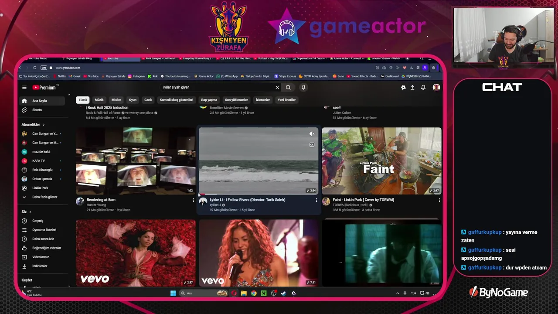Select the Mix'ler filter chip
This screenshot has width=558, height=314.
pyautogui.click(x=116, y=100)
